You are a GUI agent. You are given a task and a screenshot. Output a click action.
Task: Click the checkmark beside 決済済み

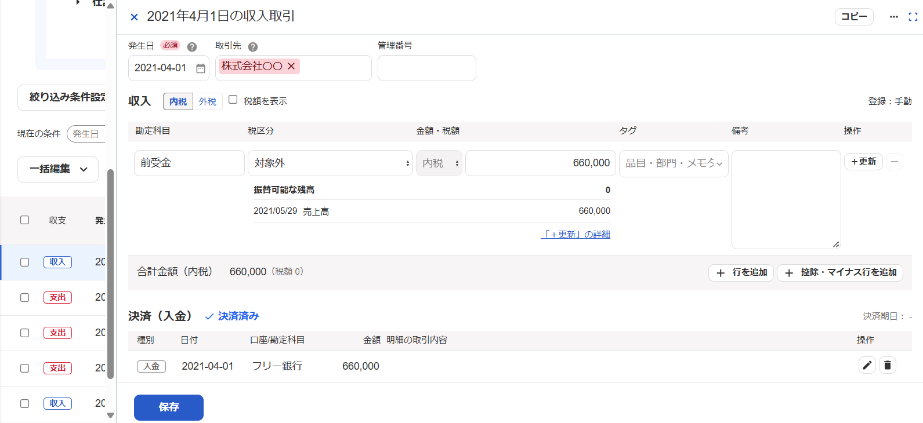[x=209, y=316]
